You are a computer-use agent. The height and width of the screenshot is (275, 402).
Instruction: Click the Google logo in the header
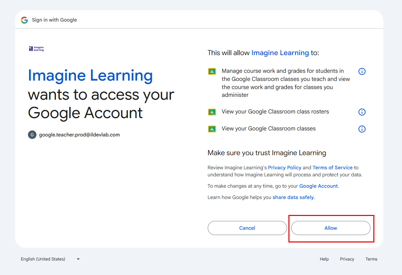[24, 20]
